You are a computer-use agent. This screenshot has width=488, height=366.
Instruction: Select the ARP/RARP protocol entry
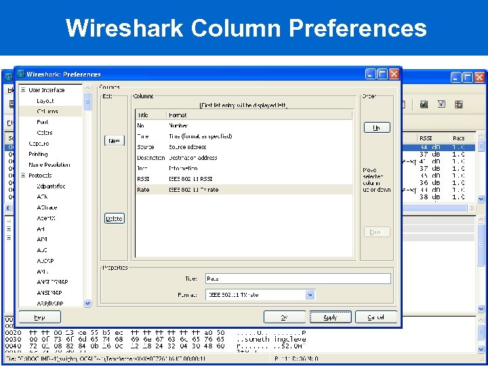point(50,304)
